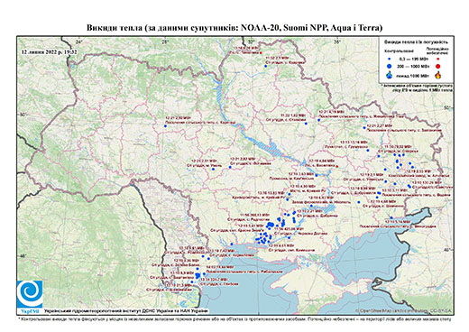Pick the small blue dot in the legend

(390, 59)
